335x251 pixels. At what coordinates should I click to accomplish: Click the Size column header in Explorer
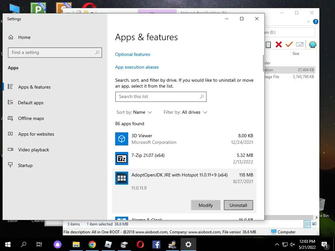[296, 54]
